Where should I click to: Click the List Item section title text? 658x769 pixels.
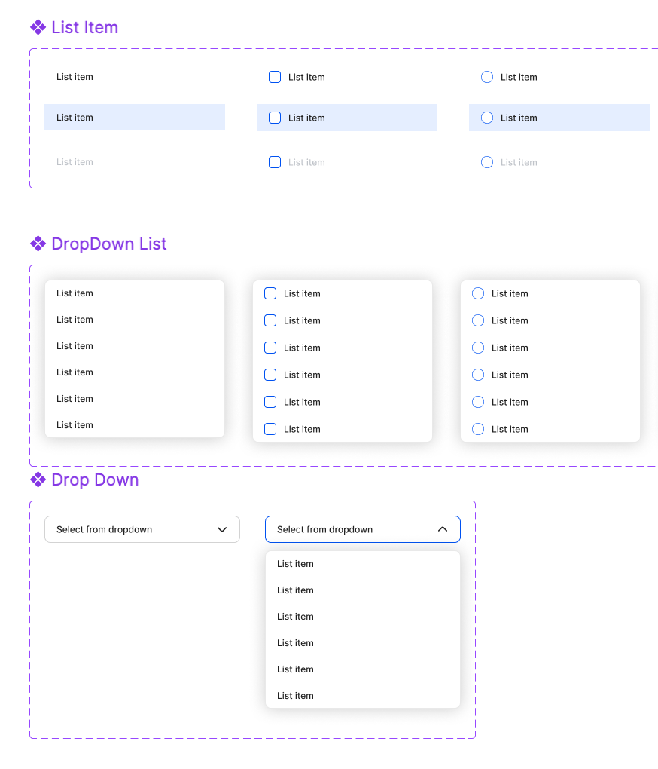84,27
